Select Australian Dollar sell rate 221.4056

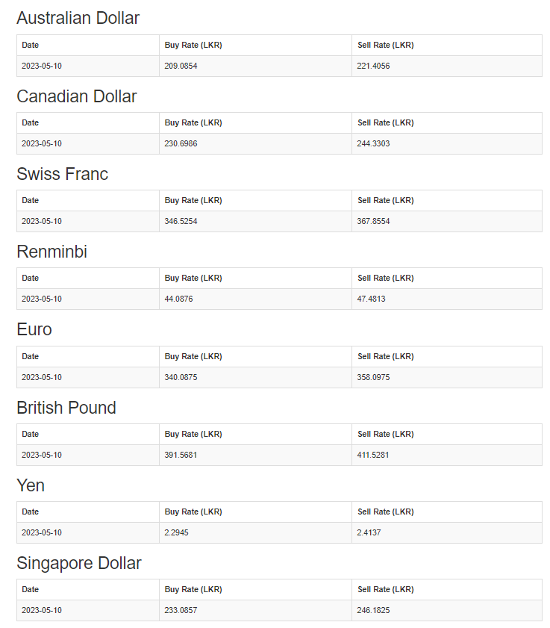(x=373, y=66)
